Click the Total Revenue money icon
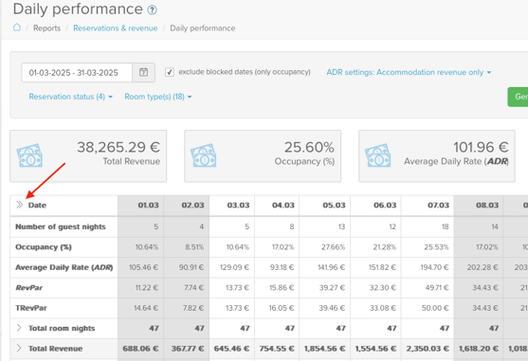This screenshot has width=528, height=361. tap(29, 155)
